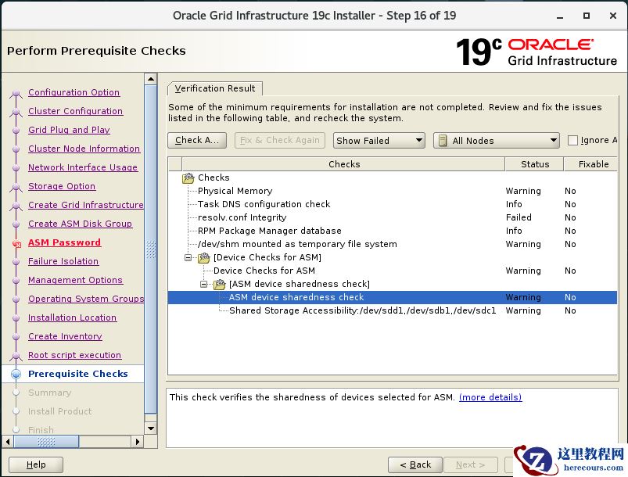Go to ASM Password step

(x=64, y=242)
